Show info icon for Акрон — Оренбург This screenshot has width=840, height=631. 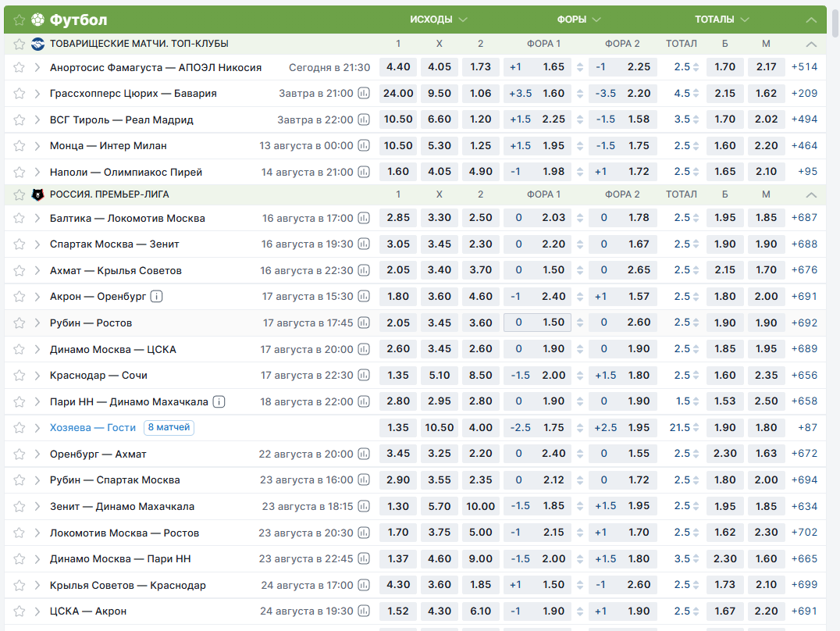[x=156, y=297]
